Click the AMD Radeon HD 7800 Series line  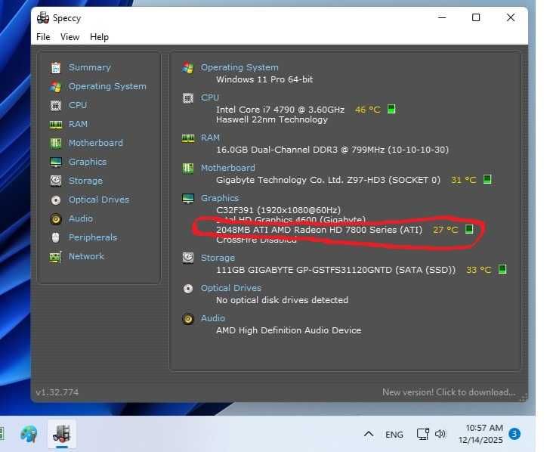[319, 230]
